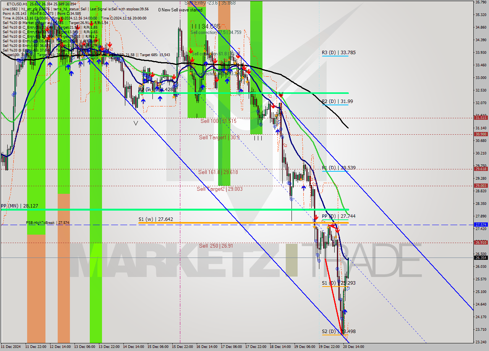
Task: Click the 17 Dec 06:00 time axis label
Action: pos(231,347)
